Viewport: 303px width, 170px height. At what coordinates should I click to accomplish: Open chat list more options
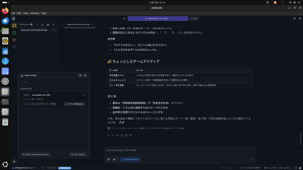coord(37,25)
